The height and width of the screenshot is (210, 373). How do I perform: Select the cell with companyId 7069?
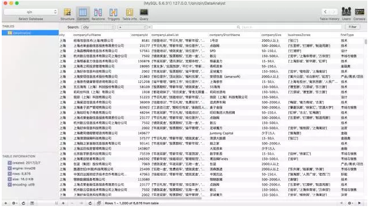click(141, 164)
